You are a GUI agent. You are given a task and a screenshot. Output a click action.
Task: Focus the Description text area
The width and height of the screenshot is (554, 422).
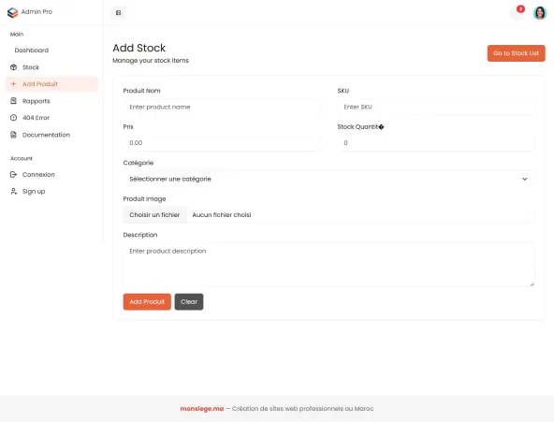(328, 265)
